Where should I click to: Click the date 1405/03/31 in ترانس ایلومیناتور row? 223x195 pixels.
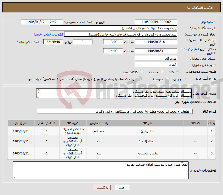[21, 153]
